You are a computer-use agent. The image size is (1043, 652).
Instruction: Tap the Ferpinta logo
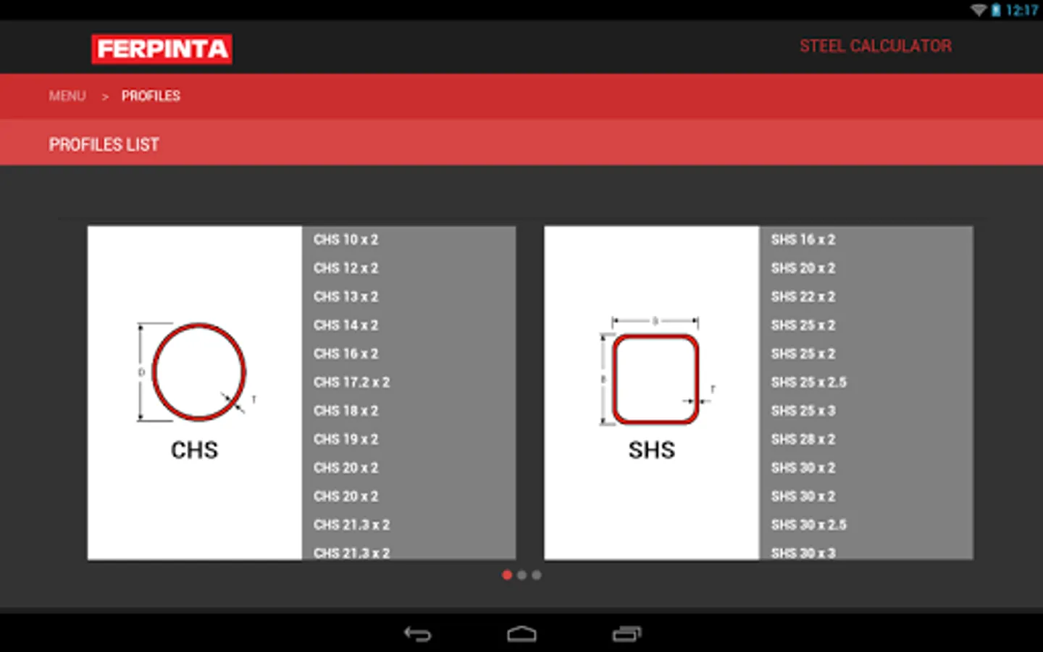click(162, 49)
